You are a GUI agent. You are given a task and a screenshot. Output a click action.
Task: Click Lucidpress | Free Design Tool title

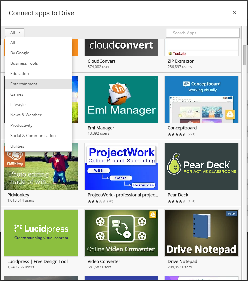click(37, 261)
